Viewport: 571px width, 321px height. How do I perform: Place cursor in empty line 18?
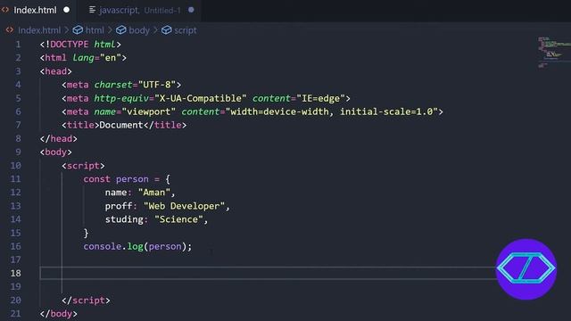pyautogui.click(x=269, y=273)
